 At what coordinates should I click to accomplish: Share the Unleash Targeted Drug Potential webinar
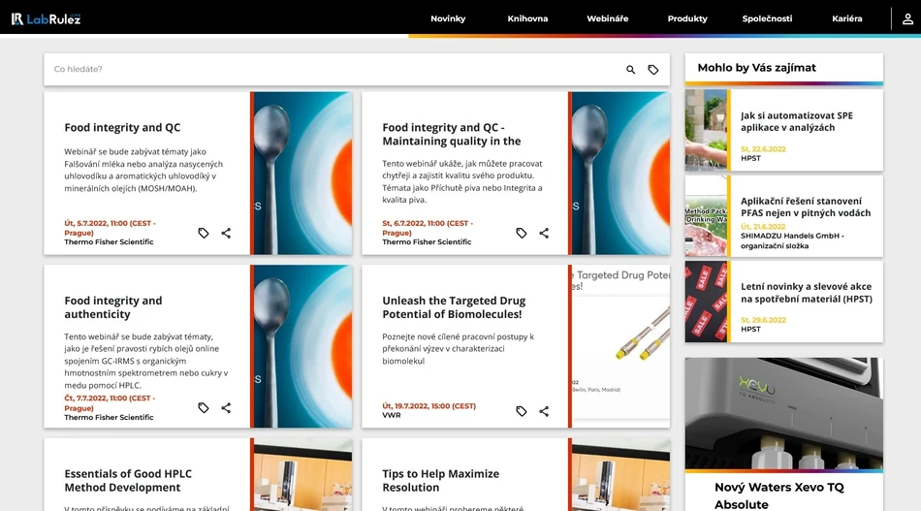click(x=544, y=411)
